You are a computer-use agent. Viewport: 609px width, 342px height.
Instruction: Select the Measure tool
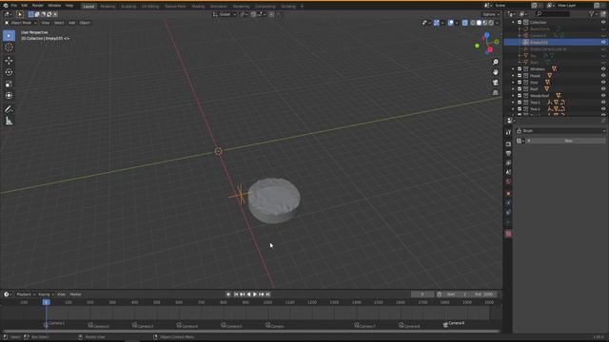coord(9,122)
